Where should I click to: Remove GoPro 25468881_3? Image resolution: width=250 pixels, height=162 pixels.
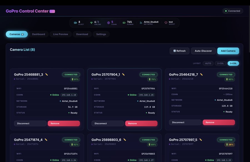64,123
